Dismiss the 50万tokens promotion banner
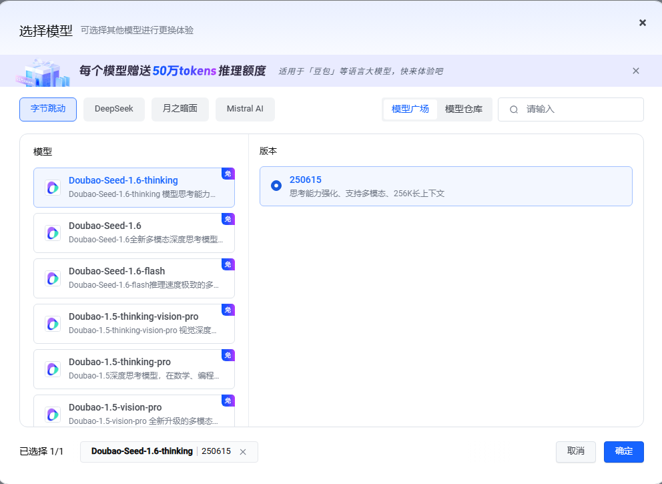The height and width of the screenshot is (484, 662). click(636, 71)
